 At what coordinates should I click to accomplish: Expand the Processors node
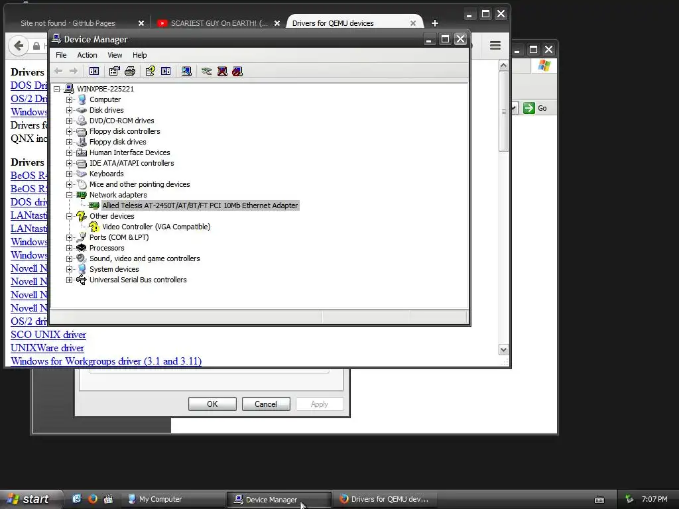coord(69,248)
